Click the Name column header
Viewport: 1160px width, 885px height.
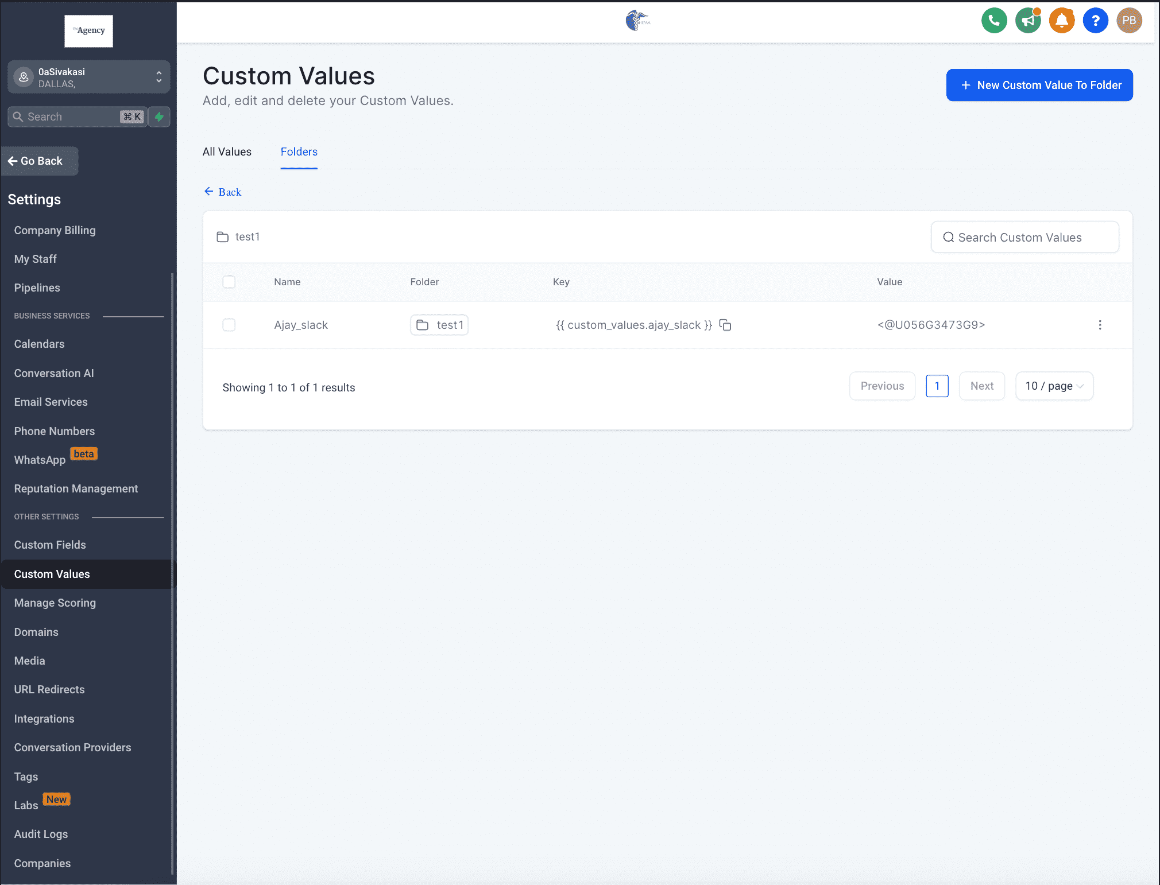(287, 282)
